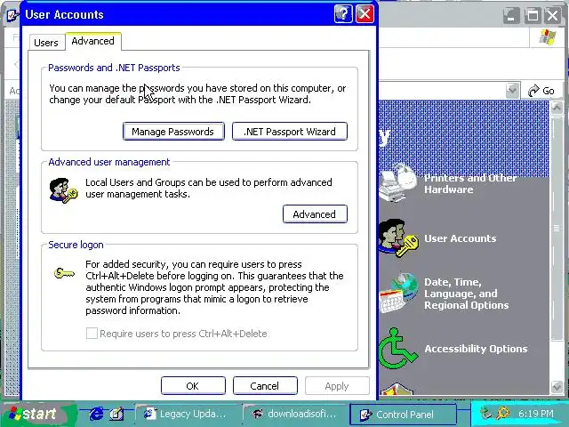Click the Control Panel vertical scrollbar thumb
The image size is (569, 427).
(x=557, y=228)
